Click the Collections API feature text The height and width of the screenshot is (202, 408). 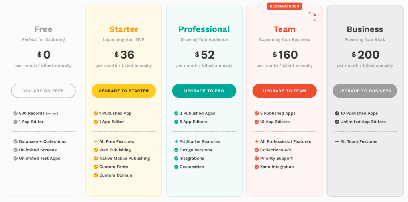[x=275, y=150]
